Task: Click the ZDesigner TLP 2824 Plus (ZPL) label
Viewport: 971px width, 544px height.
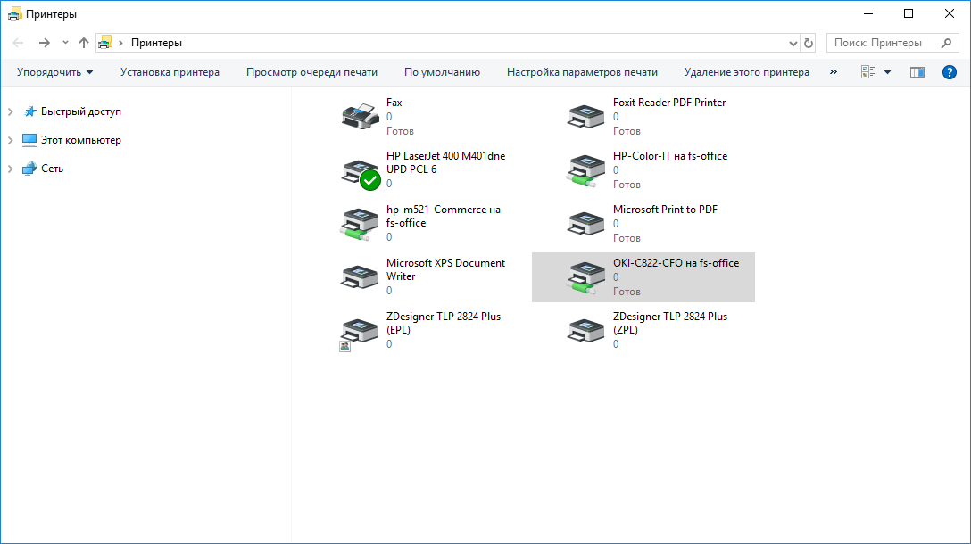Action: (670, 323)
